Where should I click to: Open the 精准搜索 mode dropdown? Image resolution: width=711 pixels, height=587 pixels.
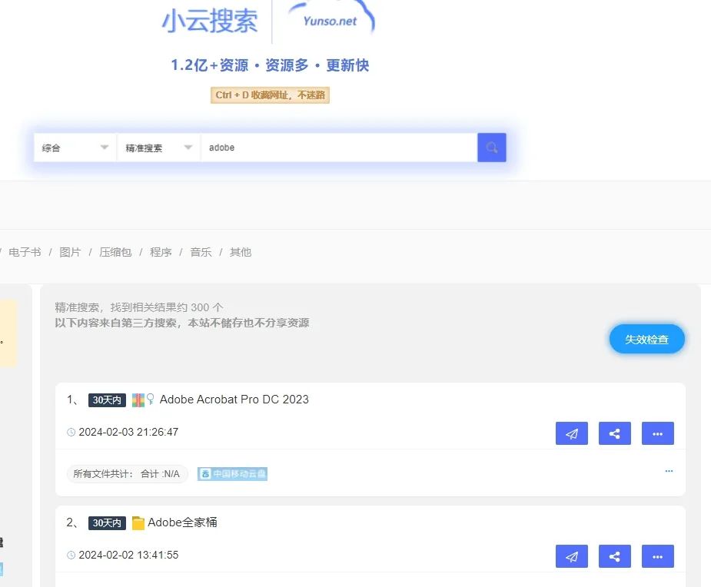158,148
